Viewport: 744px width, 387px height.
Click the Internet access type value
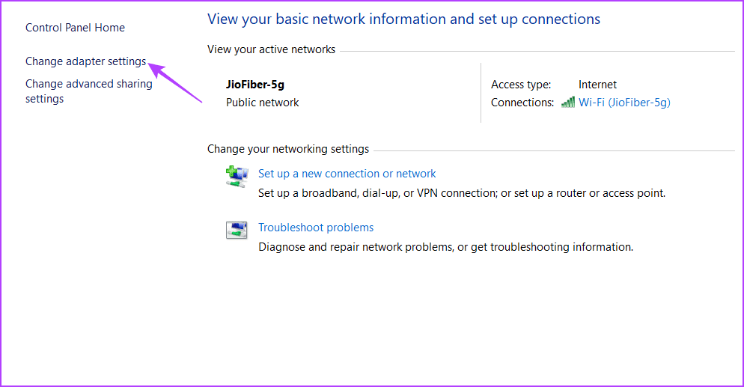click(x=597, y=85)
